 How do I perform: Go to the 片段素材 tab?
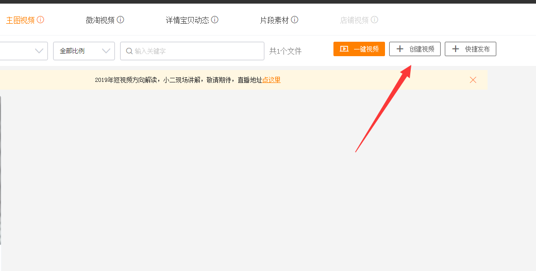(274, 20)
